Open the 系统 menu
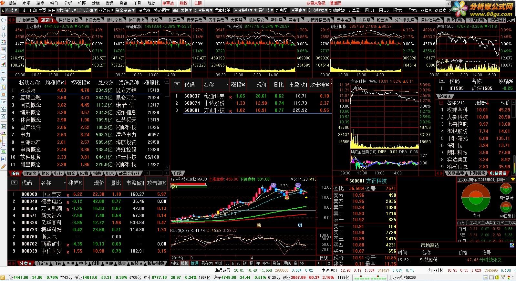Screen dimensions: 516x281 (13, 3)
